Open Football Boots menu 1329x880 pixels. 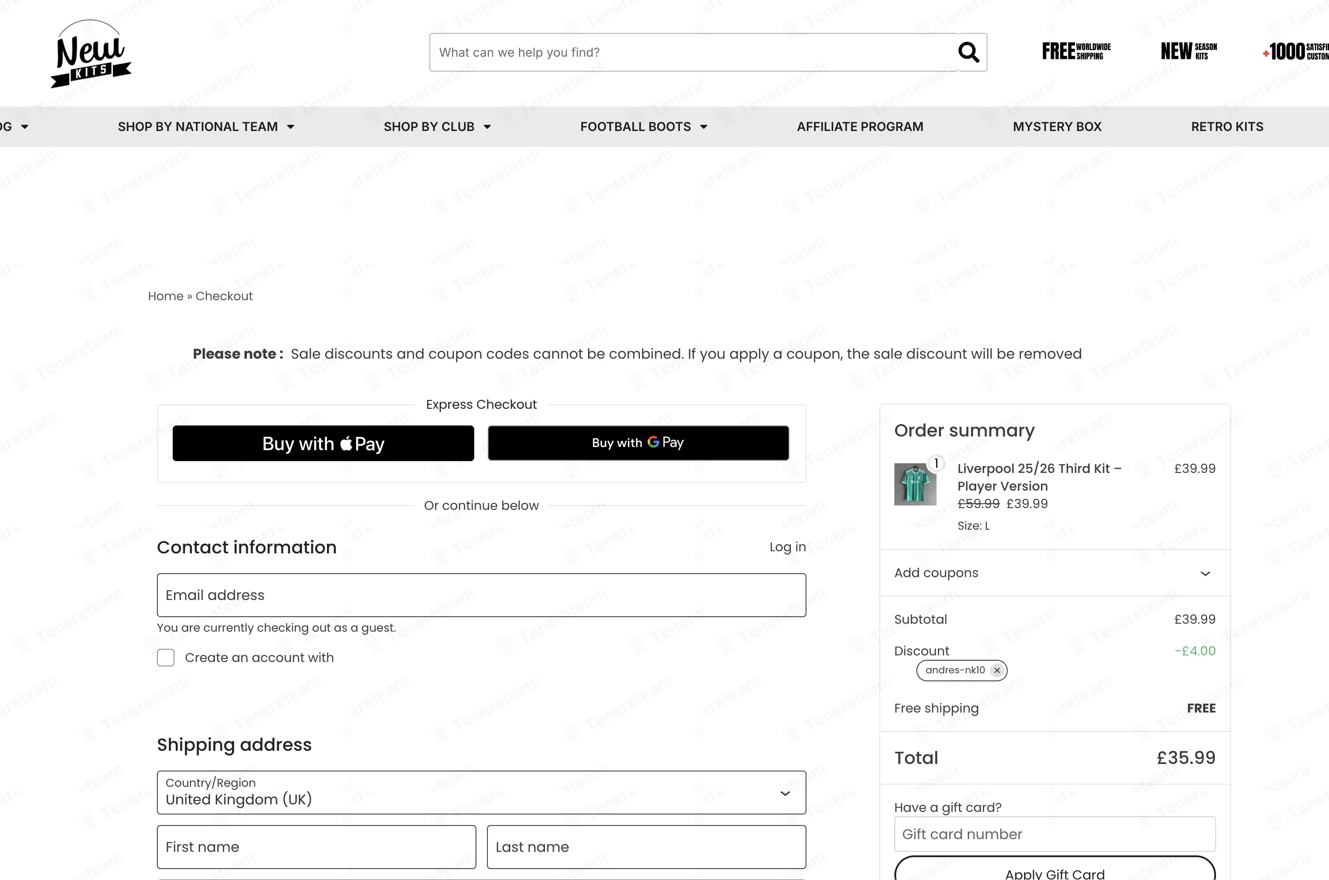[643, 127]
